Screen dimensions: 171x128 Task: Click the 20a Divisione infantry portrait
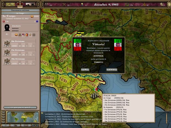pos(7,61)
